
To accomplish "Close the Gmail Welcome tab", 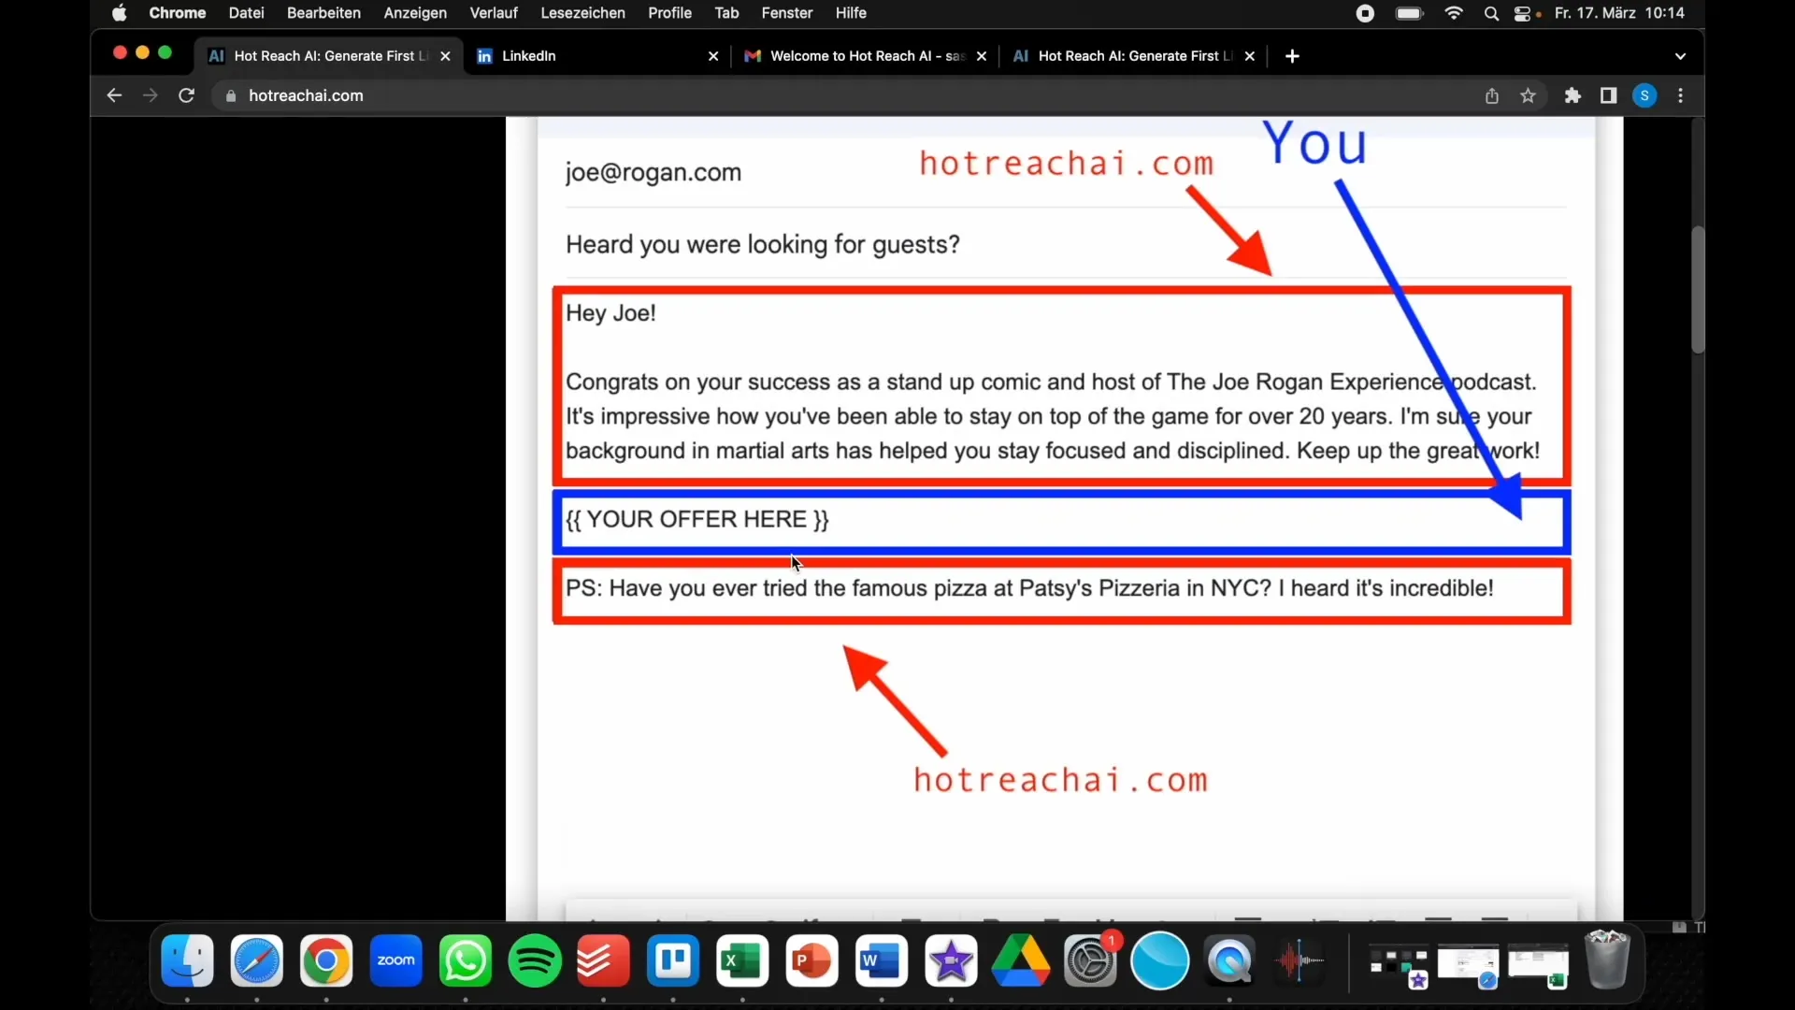I will tap(982, 56).
